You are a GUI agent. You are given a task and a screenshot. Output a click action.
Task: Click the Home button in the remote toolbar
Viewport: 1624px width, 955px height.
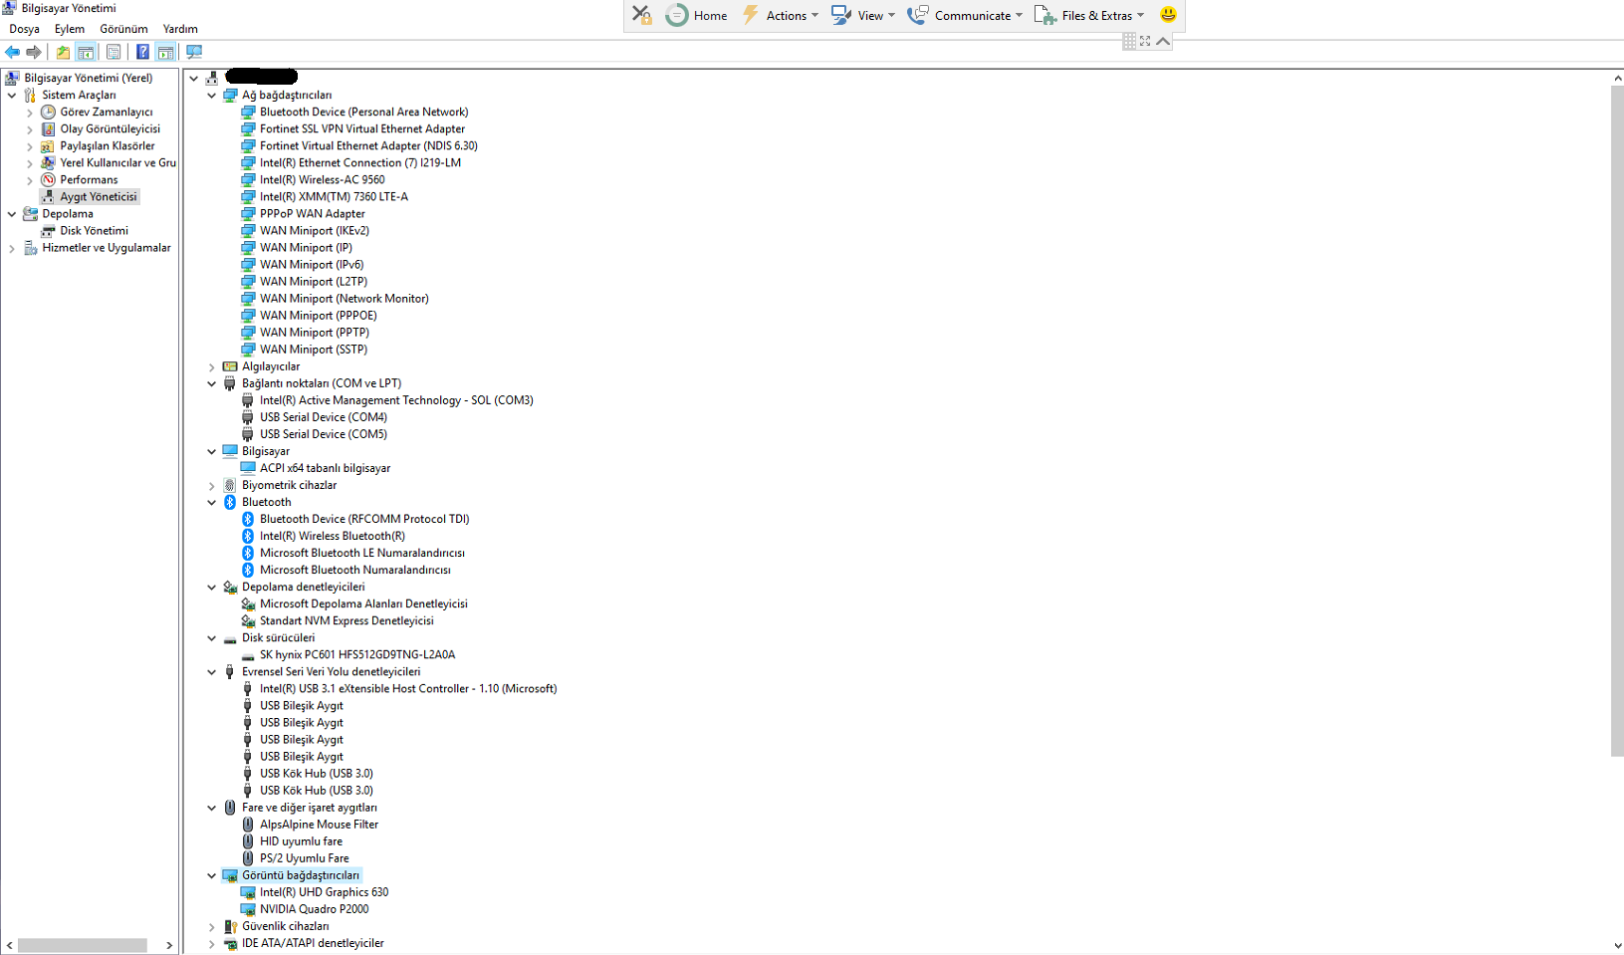pyautogui.click(x=697, y=15)
